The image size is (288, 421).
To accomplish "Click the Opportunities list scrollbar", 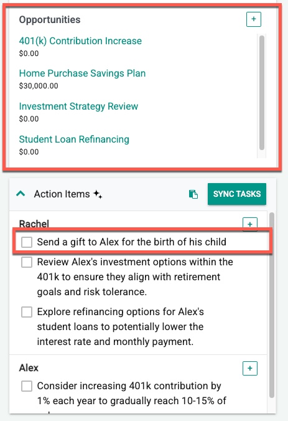I will (x=262, y=93).
